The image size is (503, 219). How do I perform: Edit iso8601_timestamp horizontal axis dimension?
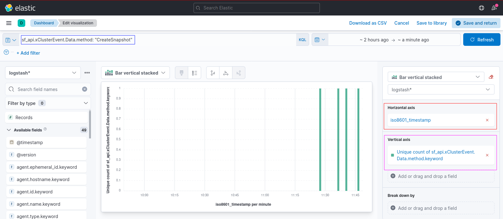(x=410, y=120)
